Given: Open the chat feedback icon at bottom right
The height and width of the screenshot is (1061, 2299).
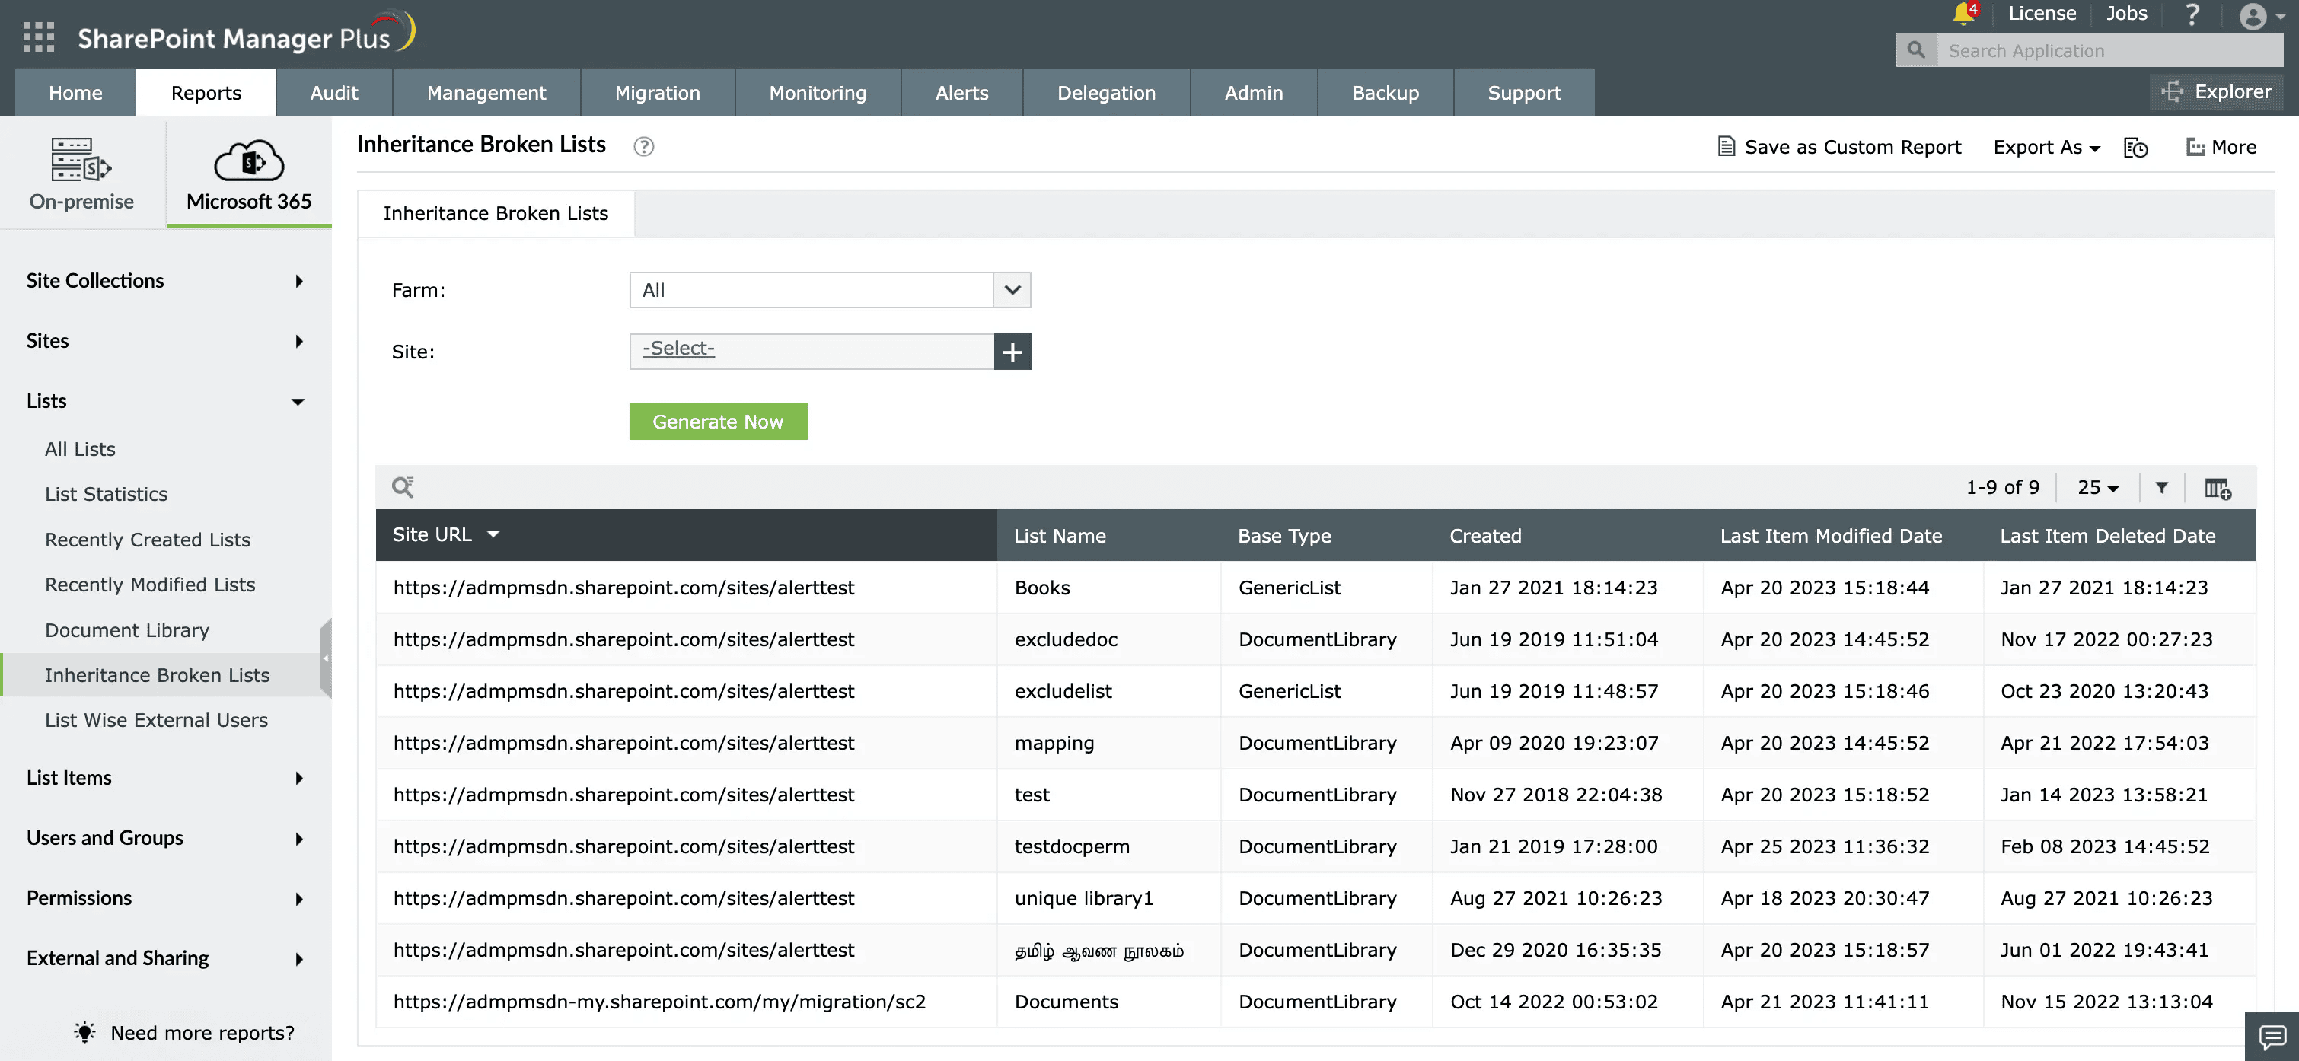Looking at the screenshot, I should point(2272,1036).
